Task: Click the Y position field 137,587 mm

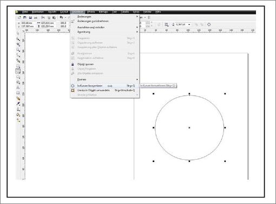Action: [x=28, y=26]
